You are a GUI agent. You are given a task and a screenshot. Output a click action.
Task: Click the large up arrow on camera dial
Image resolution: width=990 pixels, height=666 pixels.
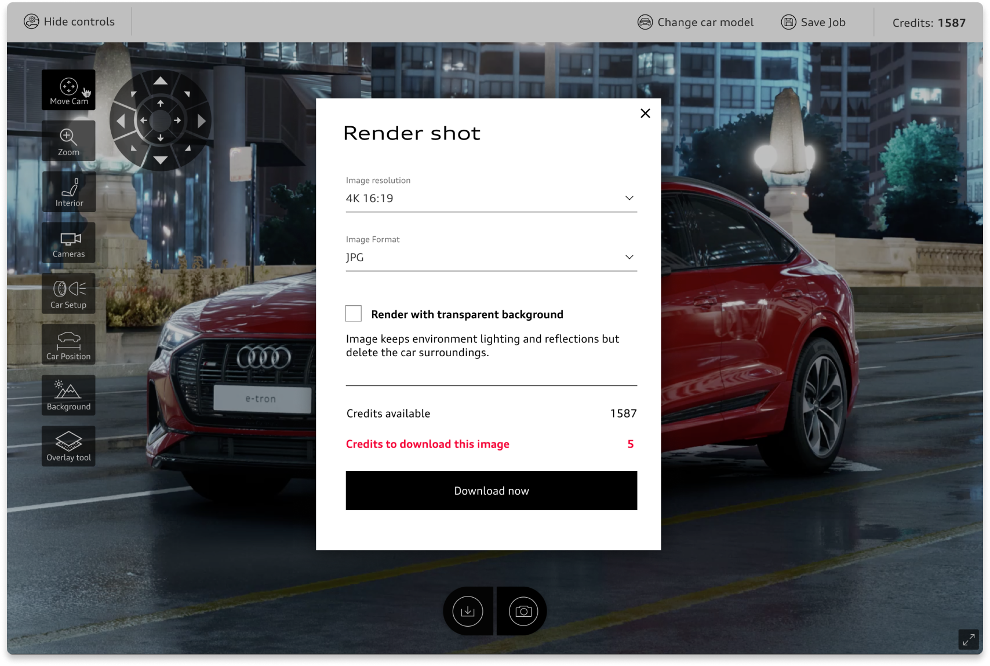(x=161, y=80)
